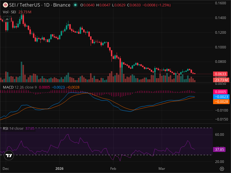The width and height of the screenshot is (231, 173).
Task: Click the 20.00 RSI axis label
Action: coord(219,162)
